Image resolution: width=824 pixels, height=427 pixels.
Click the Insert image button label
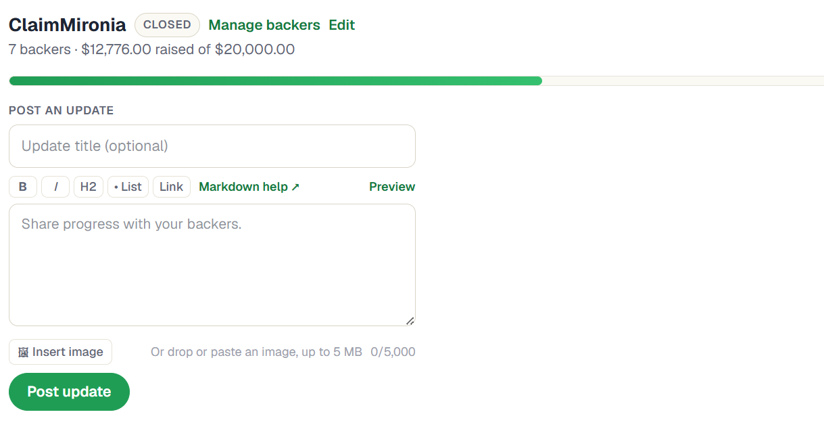68,352
